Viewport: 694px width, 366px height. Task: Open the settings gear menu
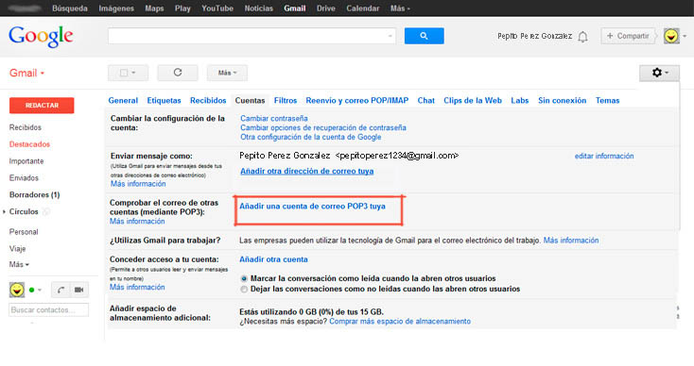(x=659, y=73)
